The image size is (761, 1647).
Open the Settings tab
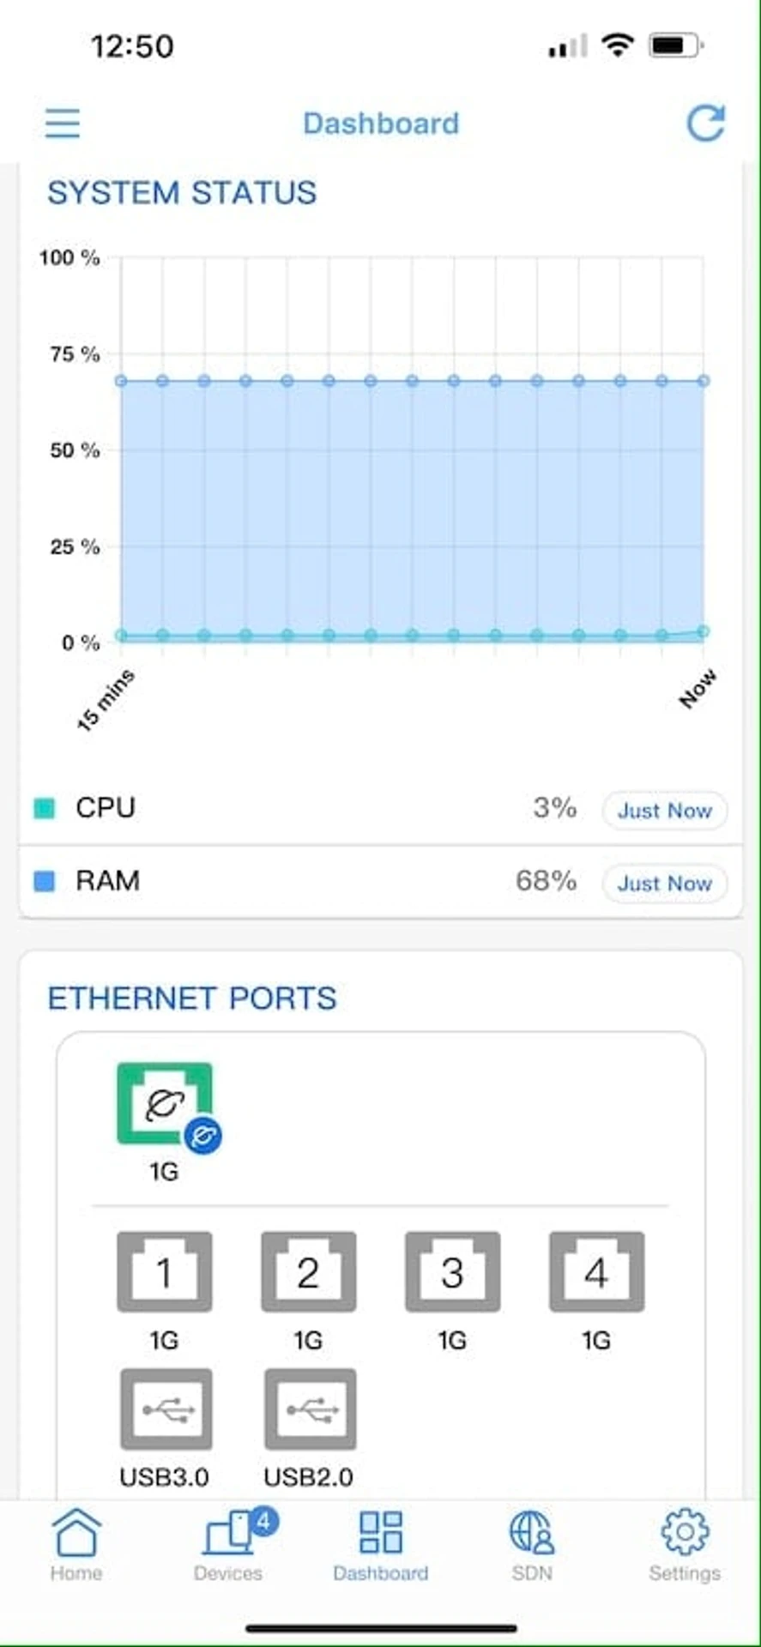pyautogui.click(x=685, y=1546)
